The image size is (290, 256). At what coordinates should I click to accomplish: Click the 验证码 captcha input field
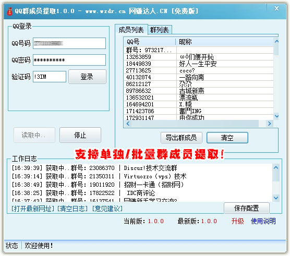50,77
